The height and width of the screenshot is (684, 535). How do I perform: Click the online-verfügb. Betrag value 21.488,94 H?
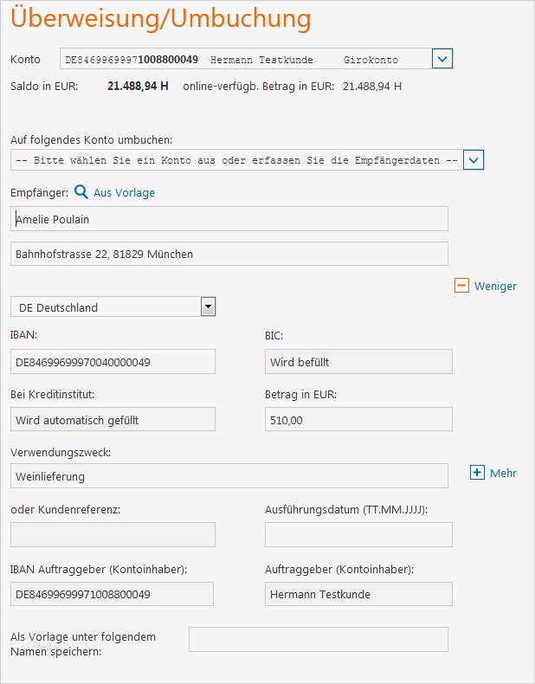pyautogui.click(x=372, y=86)
